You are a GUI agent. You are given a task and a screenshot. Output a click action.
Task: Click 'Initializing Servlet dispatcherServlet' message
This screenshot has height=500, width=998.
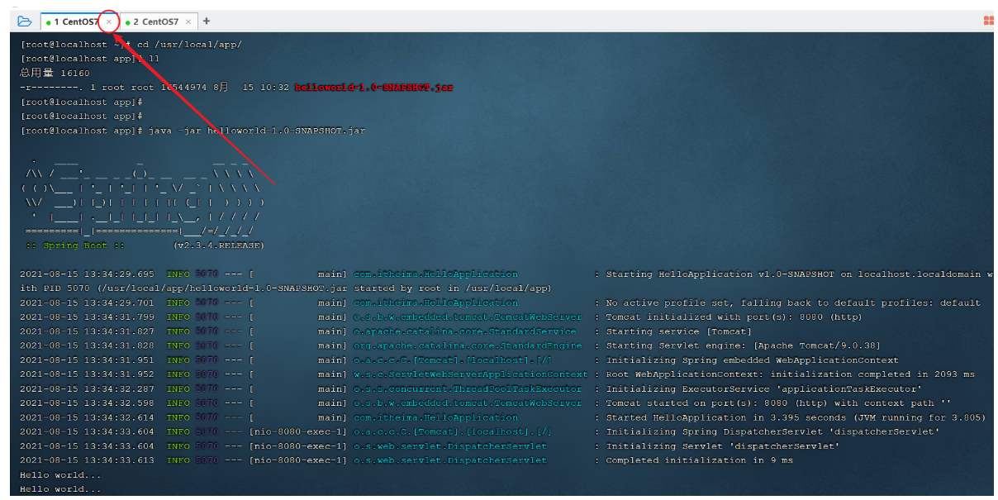[723, 446]
